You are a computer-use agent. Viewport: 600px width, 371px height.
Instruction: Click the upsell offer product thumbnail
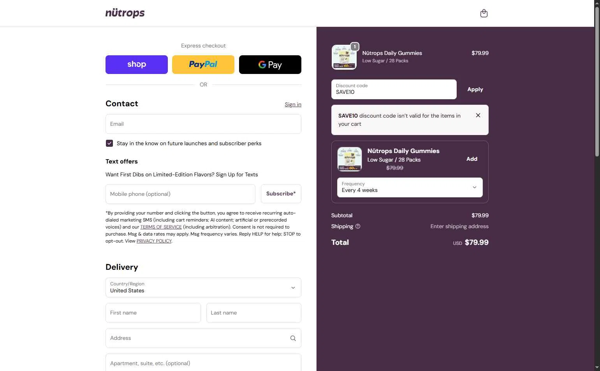point(349,159)
